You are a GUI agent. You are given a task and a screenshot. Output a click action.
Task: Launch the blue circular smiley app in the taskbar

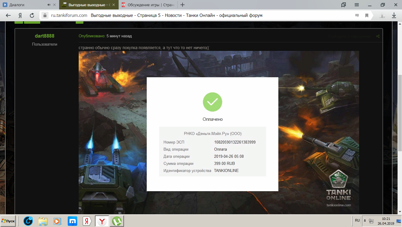click(28, 221)
